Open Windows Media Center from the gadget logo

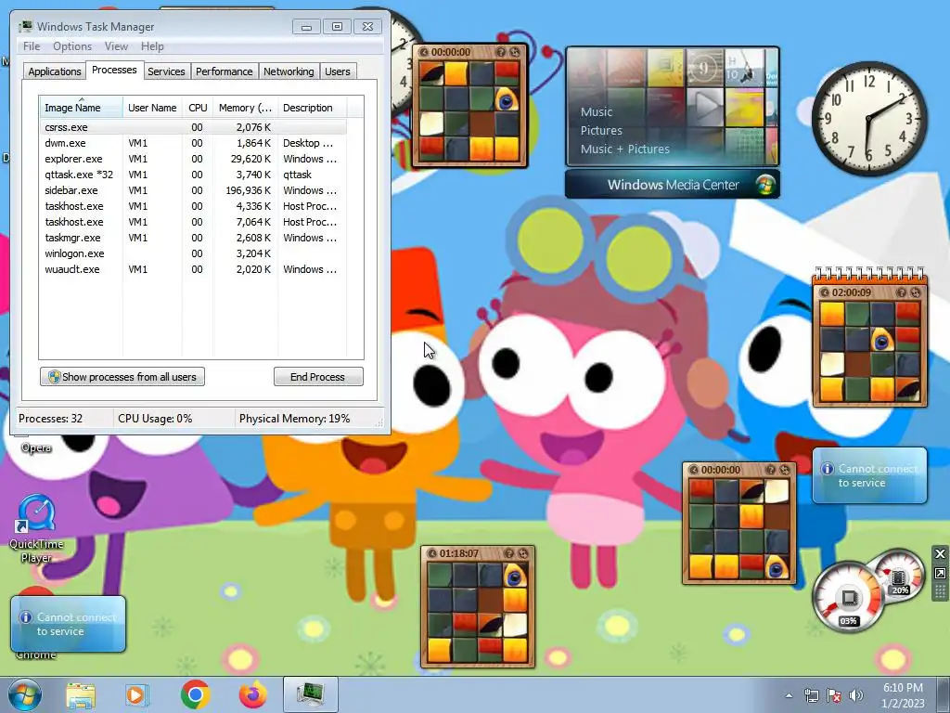765,185
